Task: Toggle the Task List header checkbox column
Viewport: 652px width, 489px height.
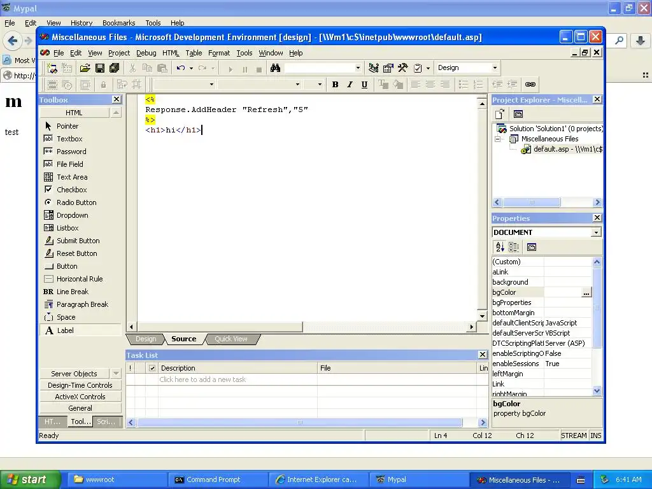Action: pyautogui.click(x=152, y=368)
